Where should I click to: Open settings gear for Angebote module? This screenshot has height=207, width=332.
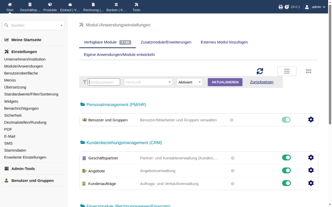click(x=311, y=170)
